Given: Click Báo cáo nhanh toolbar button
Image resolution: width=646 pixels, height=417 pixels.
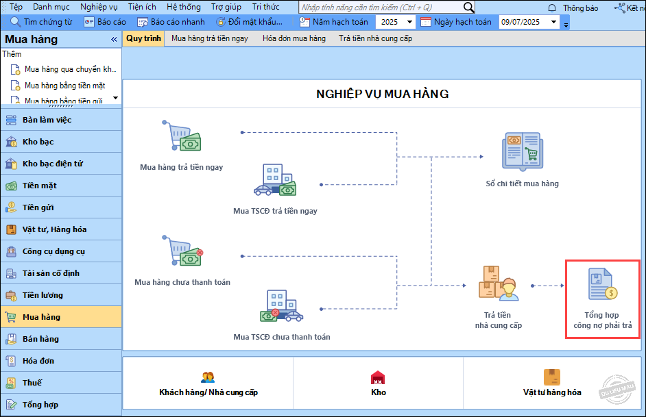Looking at the screenshot, I should coord(171,22).
